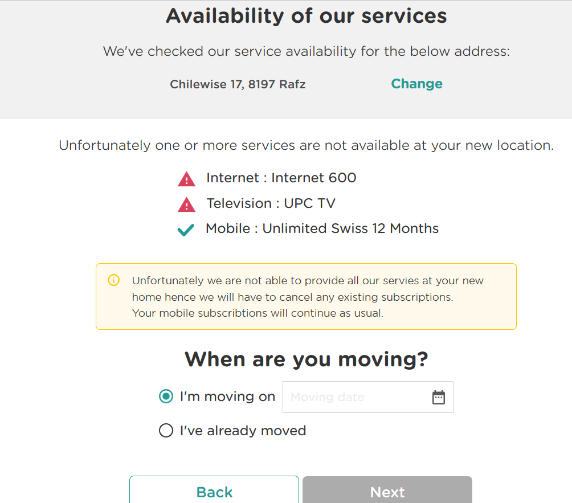Click the "Internet : Internet 600" service text
Screen dimensions: 572x503
pyautogui.click(x=281, y=178)
